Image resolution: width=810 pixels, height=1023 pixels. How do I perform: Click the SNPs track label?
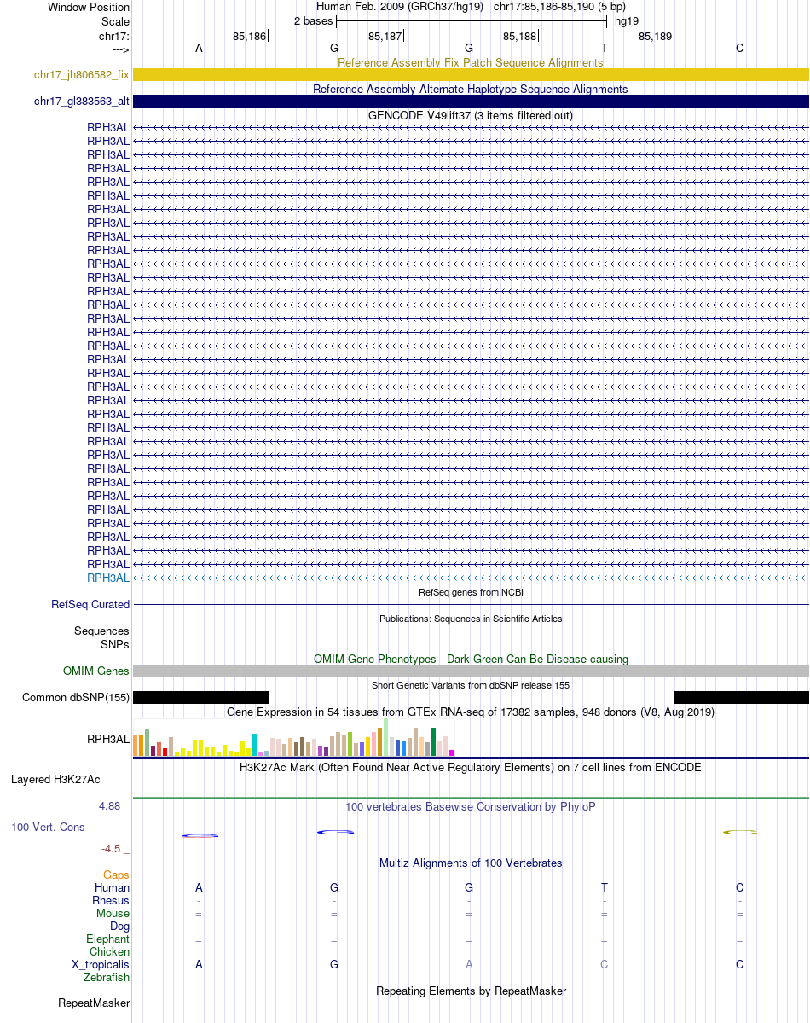(115, 644)
